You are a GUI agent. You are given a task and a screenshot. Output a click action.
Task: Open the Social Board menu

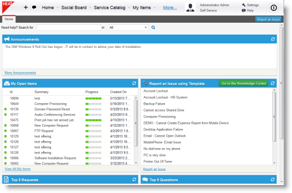click(x=74, y=7)
